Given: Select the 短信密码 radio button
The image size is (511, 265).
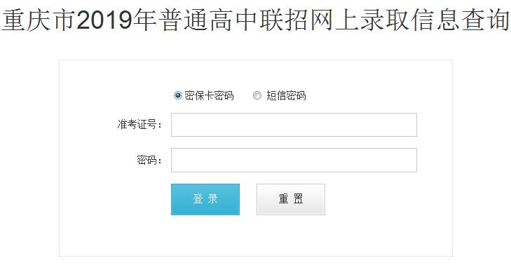Looking at the screenshot, I should tap(257, 95).
